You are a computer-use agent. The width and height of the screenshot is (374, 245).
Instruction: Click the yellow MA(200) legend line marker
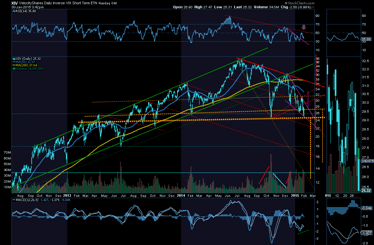coord(14,65)
